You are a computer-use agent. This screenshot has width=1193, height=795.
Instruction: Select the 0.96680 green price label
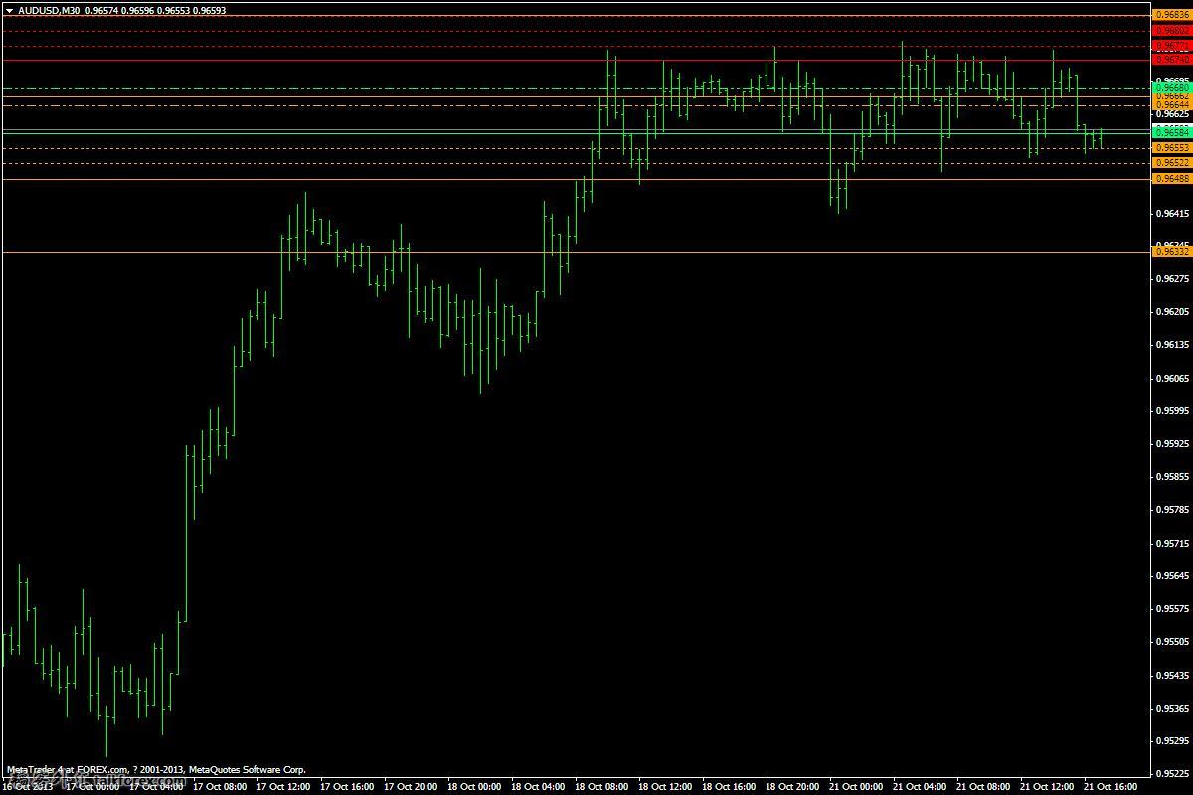tap(1172, 88)
